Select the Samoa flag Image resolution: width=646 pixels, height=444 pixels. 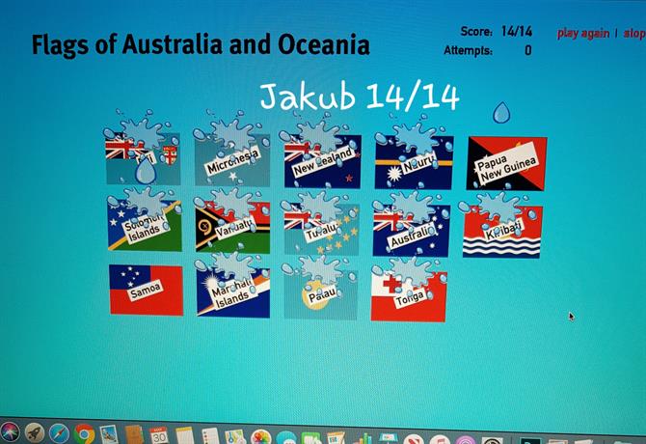(x=147, y=291)
